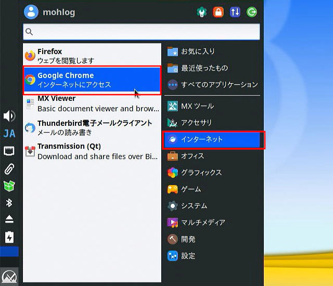
Task: Click the office briefcase icon
Action: coord(173,156)
